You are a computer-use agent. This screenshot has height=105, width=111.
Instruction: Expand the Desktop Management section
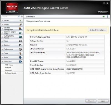click(x=12, y=29)
